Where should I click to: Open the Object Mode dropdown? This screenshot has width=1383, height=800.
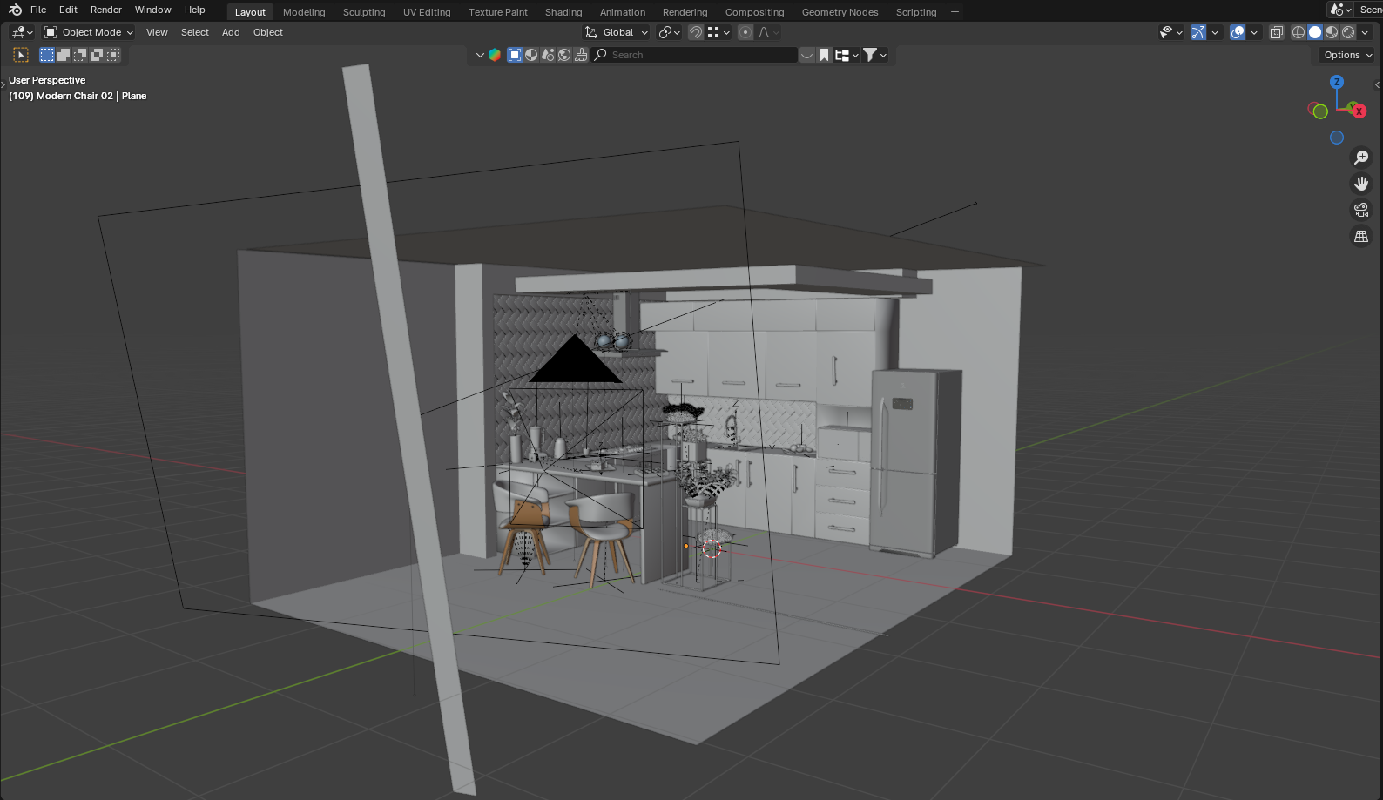click(x=89, y=32)
